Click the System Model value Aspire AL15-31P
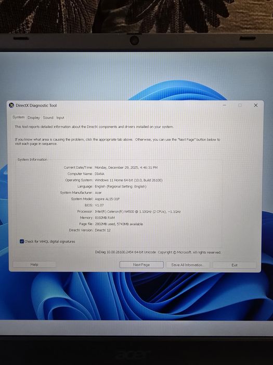273x365 pixels. 107,199
